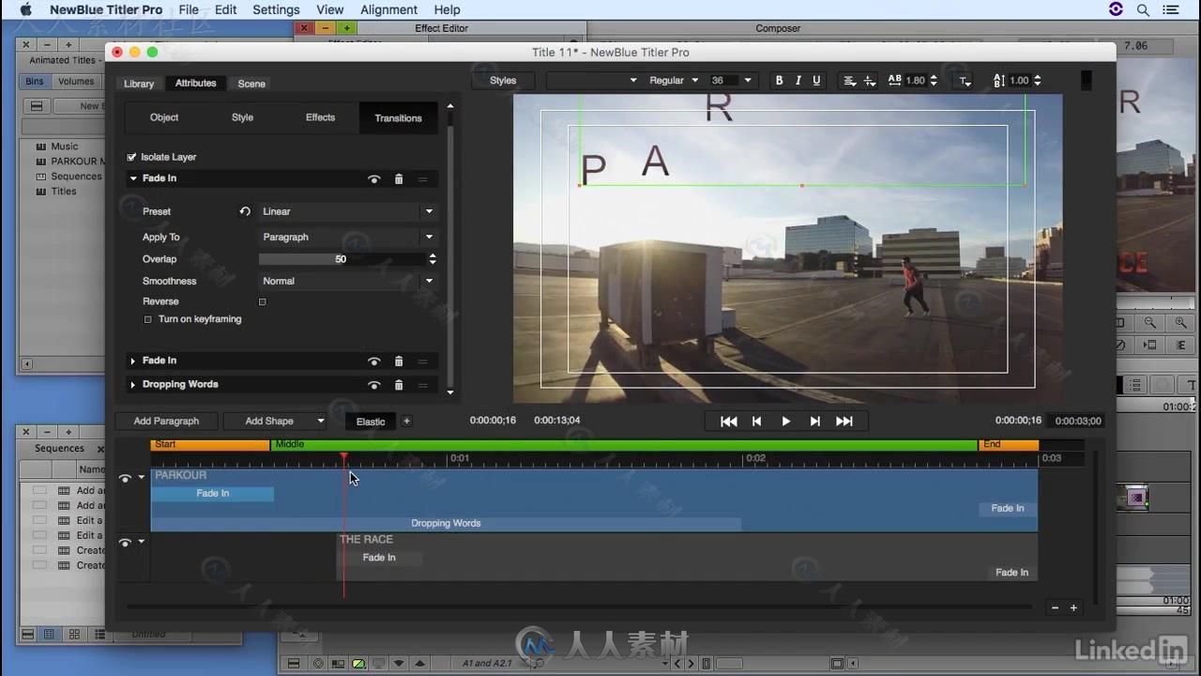Screen dimensions: 1201x676
Task: Expand the Dropping Words section
Action: [133, 384]
